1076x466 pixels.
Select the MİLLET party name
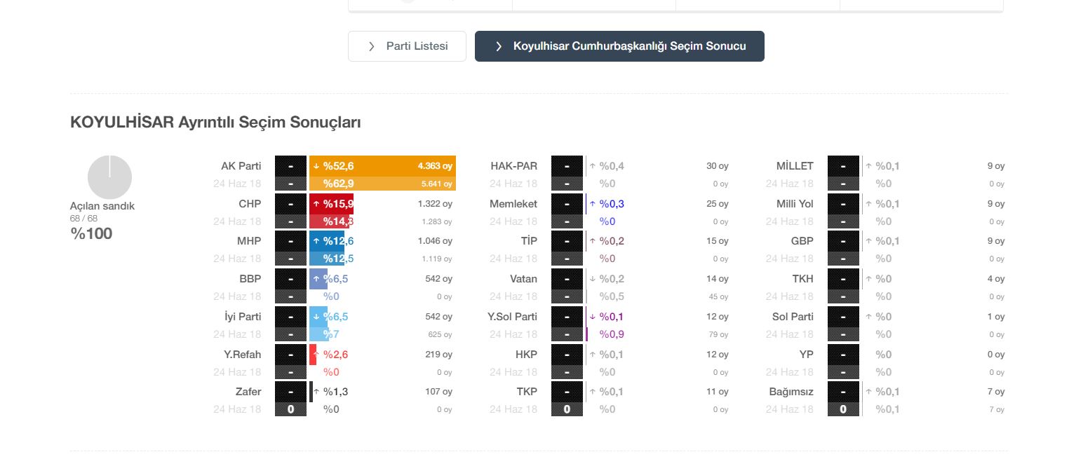pos(795,166)
